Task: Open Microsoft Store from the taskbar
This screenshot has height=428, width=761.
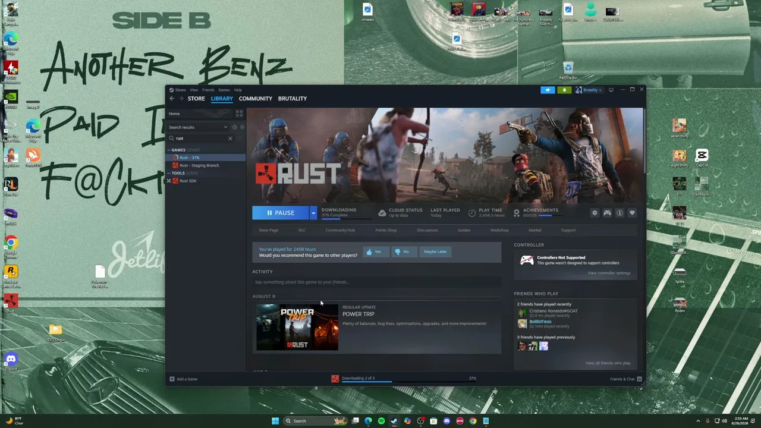Action: pyautogui.click(x=433, y=421)
